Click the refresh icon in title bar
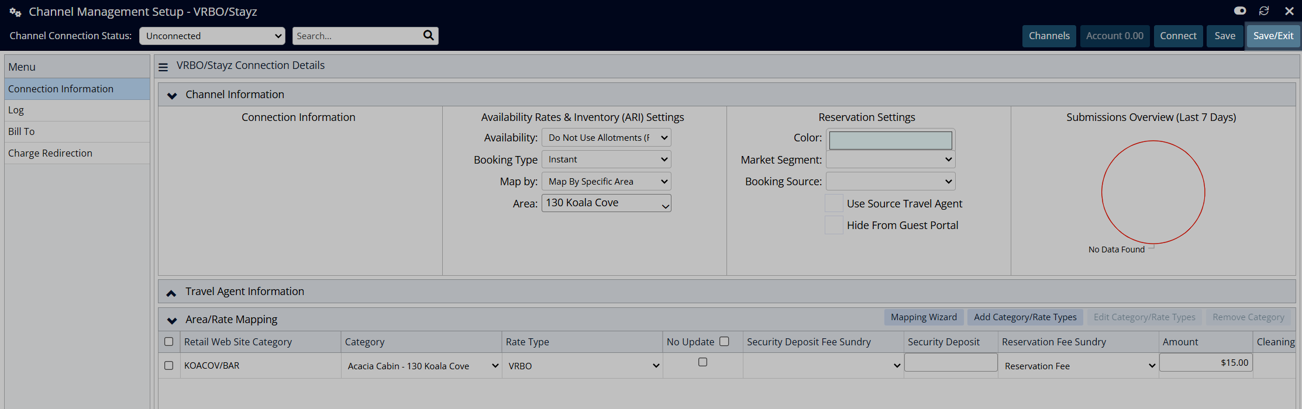The image size is (1302, 409). click(1264, 11)
